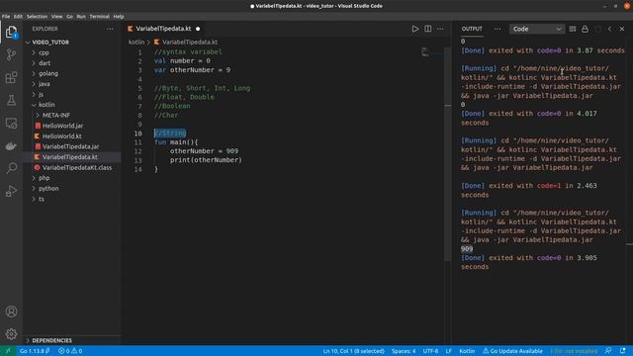Open the Testing flask view
Screen dimensions: 633x356
(x=11, y=100)
